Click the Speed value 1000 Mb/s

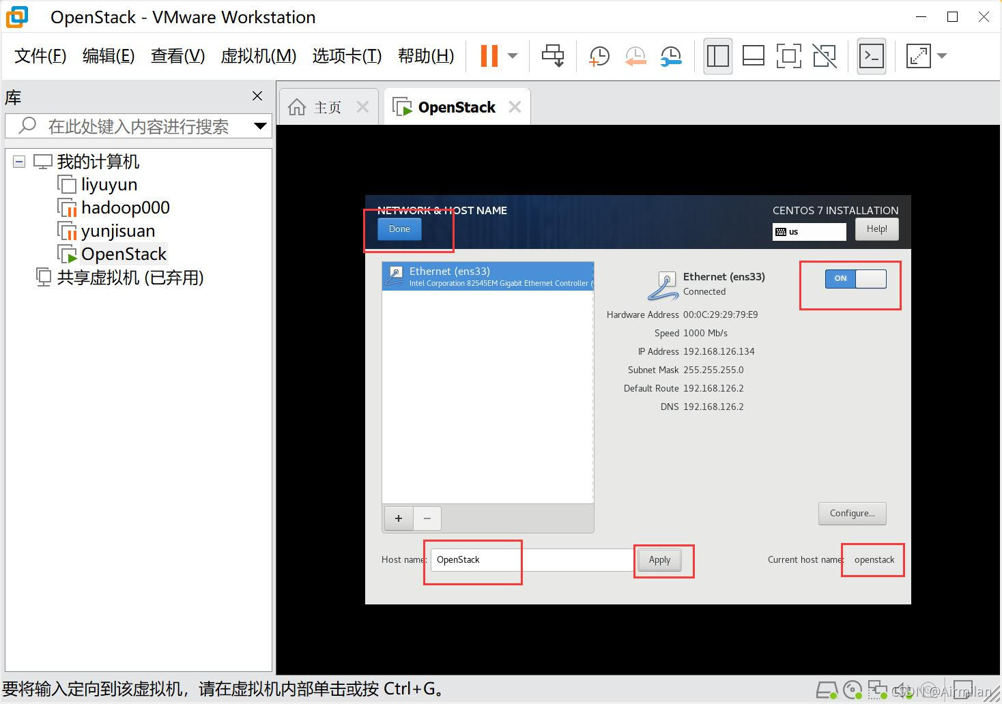click(705, 333)
